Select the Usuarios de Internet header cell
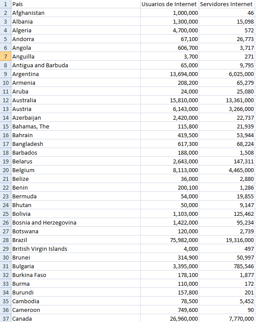Screen dimensions: 256x322 [170, 4]
